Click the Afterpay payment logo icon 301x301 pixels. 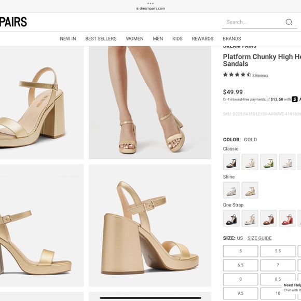(x=295, y=99)
